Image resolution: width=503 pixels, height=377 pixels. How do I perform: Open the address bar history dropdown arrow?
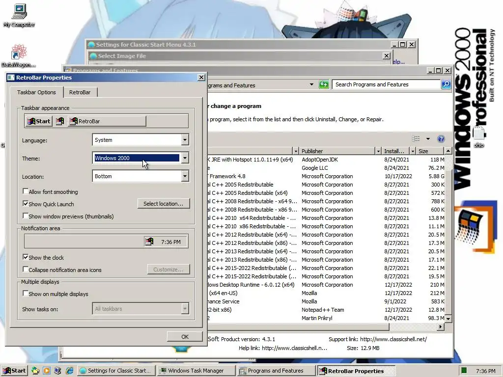click(311, 84)
